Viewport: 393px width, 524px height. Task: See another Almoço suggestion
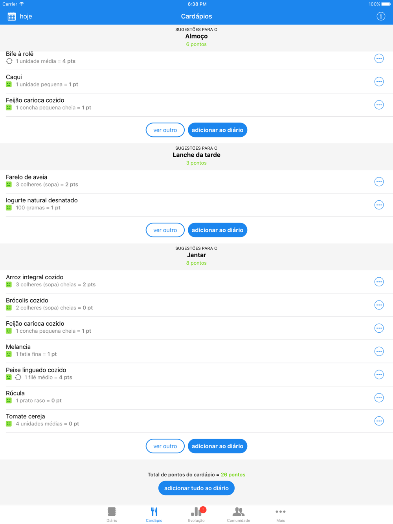pyautogui.click(x=165, y=130)
